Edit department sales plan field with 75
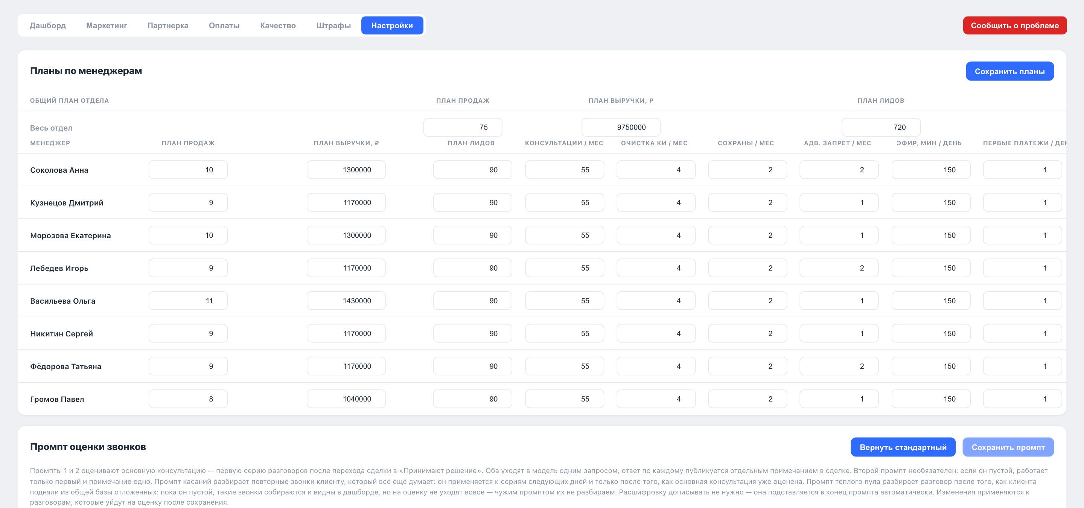 463,128
